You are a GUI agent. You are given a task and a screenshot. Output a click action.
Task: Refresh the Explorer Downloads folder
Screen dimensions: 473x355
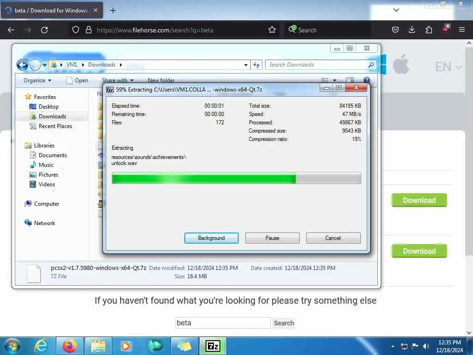click(x=256, y=65)
